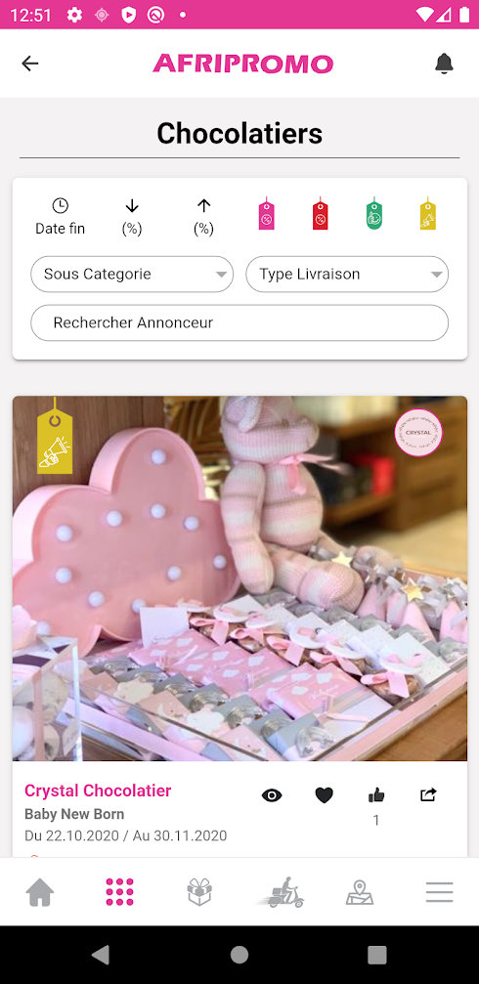Screen dimensions: 479x984
Task: Filter by the red discount tag
Action: click(x=321, y=213)
